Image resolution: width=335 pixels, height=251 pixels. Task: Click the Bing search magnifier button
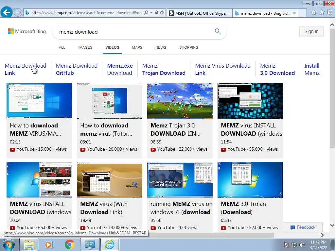coord(218,31)
